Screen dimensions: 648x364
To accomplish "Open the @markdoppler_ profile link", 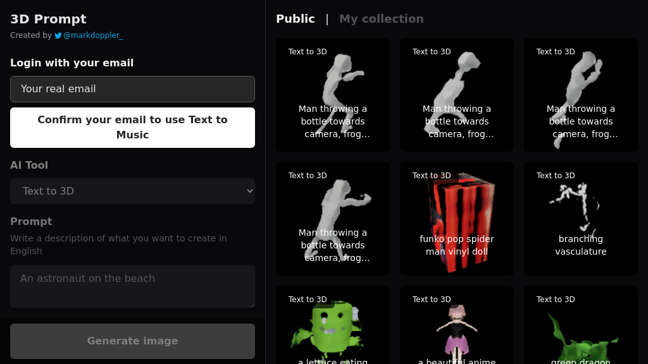I will click(93, 35).
